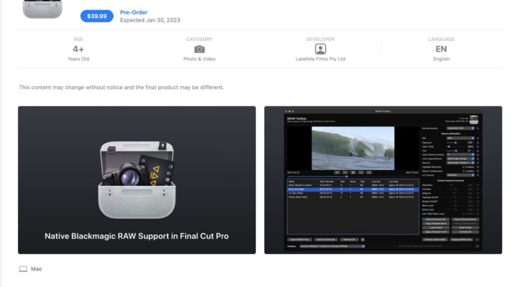Open the LateNite Films Pty Ltd developer page
The width and height of the screenshot is (518, 287).
point(320,59)
